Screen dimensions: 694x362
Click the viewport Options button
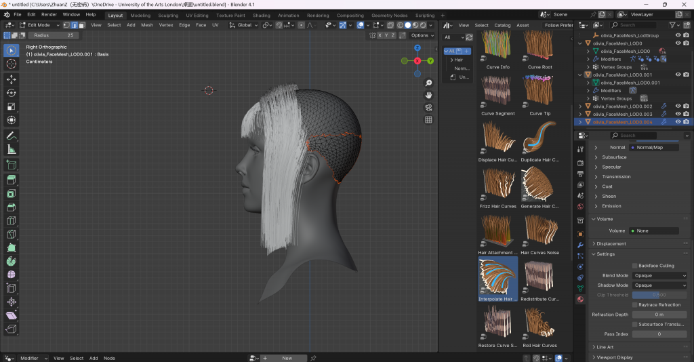[420, 35]
